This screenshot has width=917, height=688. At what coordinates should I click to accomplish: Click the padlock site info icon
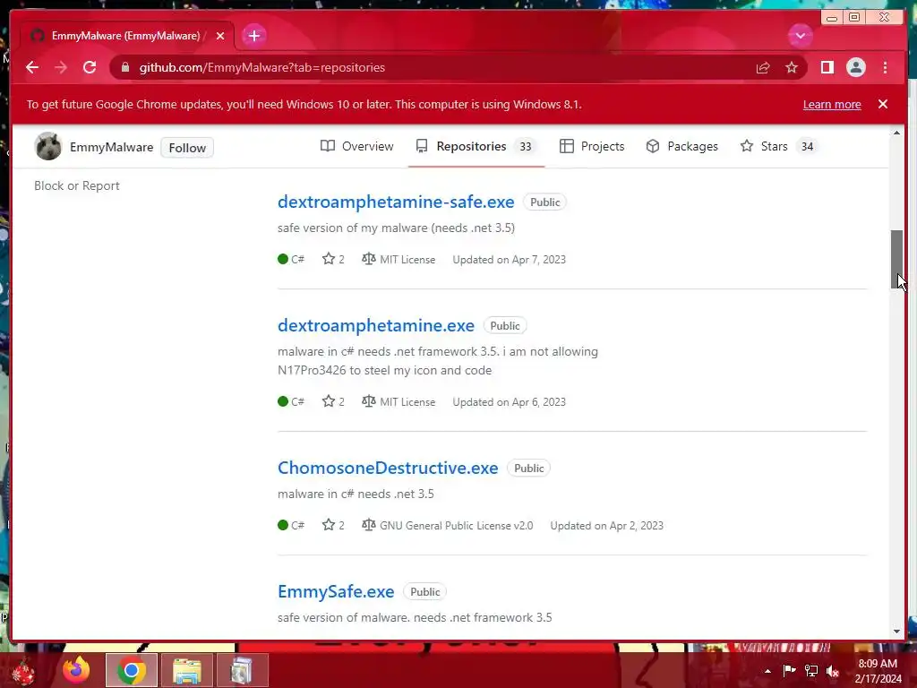(x=125, y=67)
